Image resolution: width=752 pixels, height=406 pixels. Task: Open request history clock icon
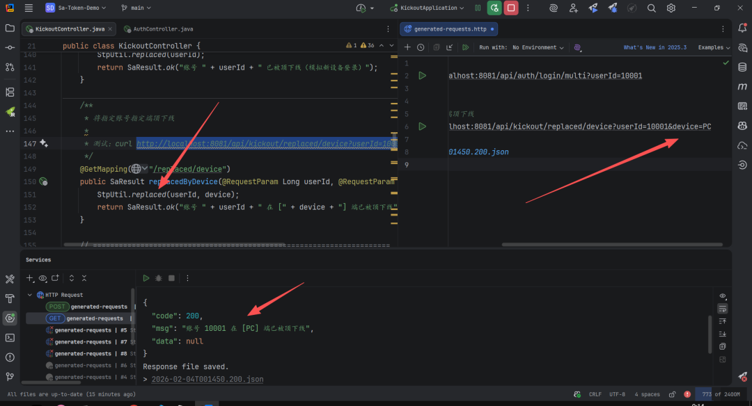[421, 47]
